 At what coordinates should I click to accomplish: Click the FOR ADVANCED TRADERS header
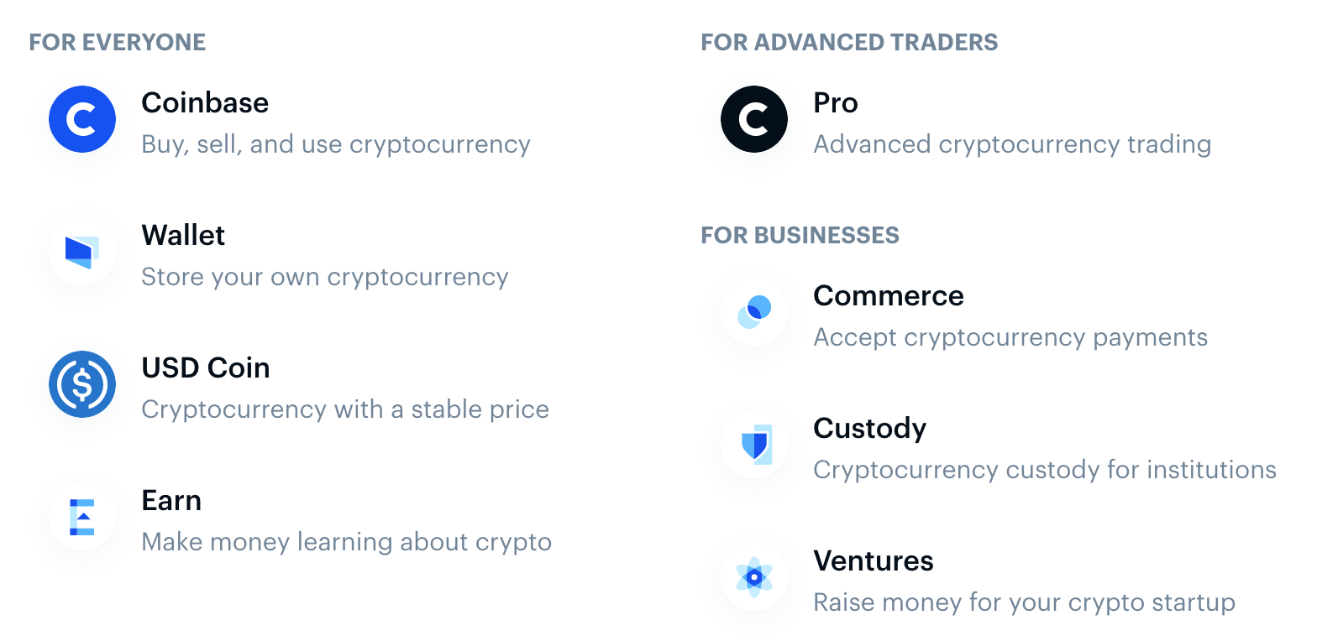point(850,41)
